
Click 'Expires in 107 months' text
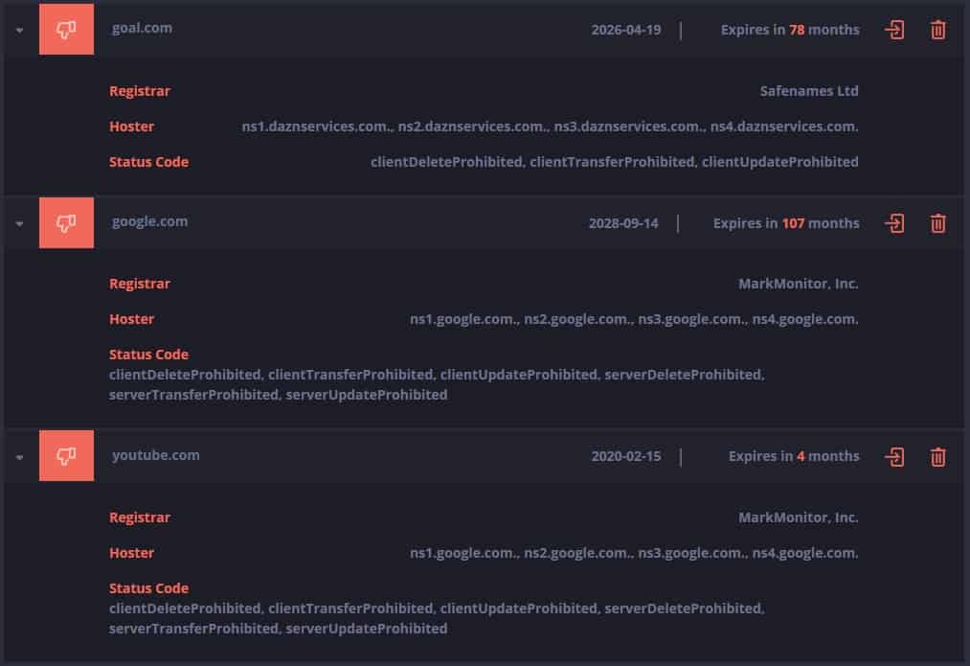786,223
